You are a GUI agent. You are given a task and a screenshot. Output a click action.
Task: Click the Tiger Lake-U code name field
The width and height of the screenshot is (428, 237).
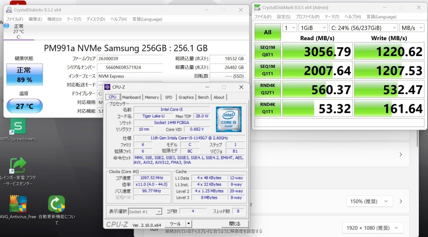[x=153, y=116]
